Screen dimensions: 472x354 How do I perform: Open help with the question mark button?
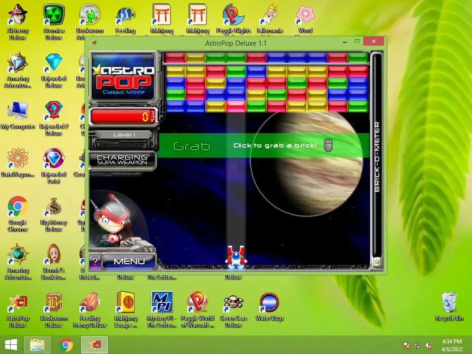(x=95, y=261)
